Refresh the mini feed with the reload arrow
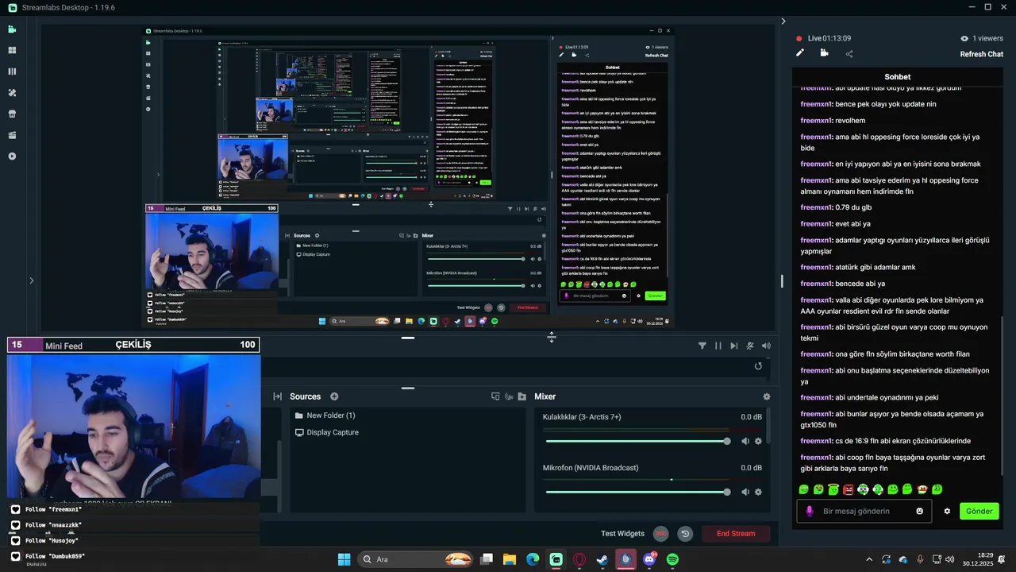The height and width of the screenshot is (572, 1016). [758, 366]
